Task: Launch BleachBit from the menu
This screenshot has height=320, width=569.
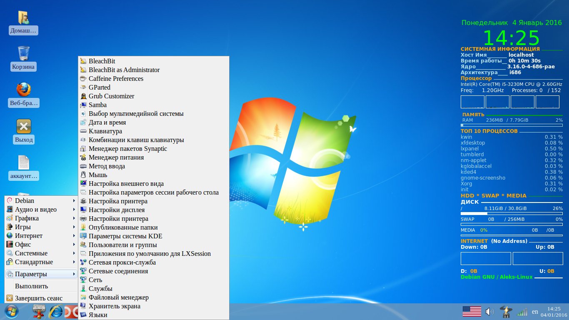Action: (x=154, y=61)
